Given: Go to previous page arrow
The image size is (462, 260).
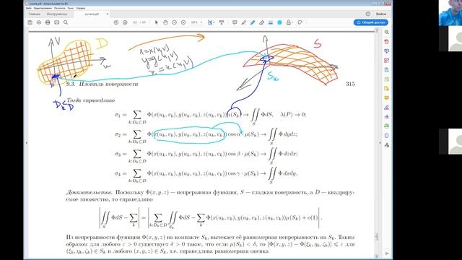Looking at the screenshot, I should [116, 22].
